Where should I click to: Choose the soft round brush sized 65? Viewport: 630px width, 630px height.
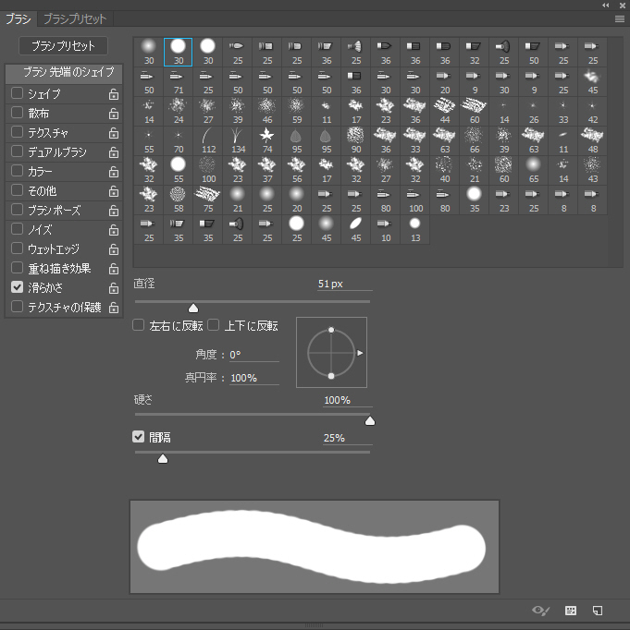534,171
